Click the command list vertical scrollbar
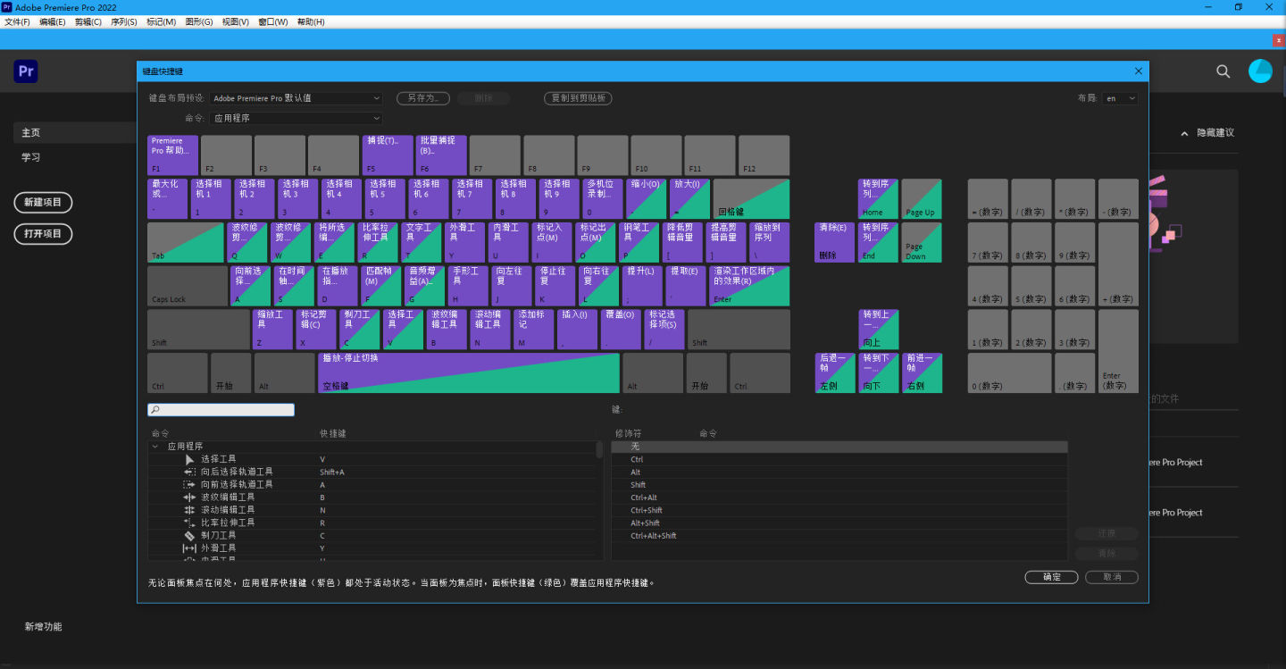The height and width of the screenshot is (669, 1286). (599, 449)
